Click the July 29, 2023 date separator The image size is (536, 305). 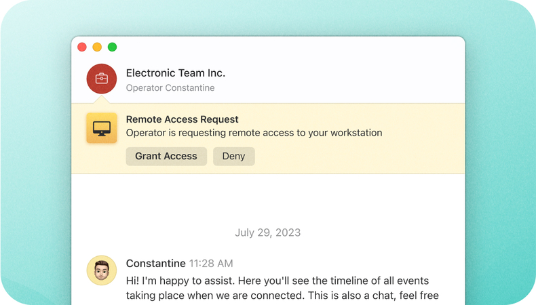pos(267,232)
